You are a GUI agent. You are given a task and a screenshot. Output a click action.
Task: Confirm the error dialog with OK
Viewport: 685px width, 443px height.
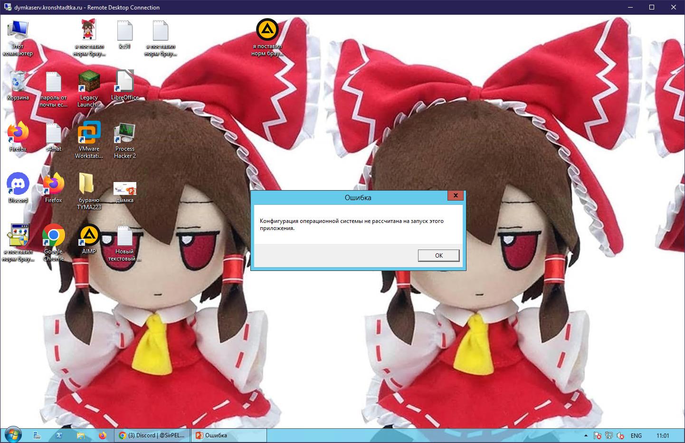(x=438, y=255)
